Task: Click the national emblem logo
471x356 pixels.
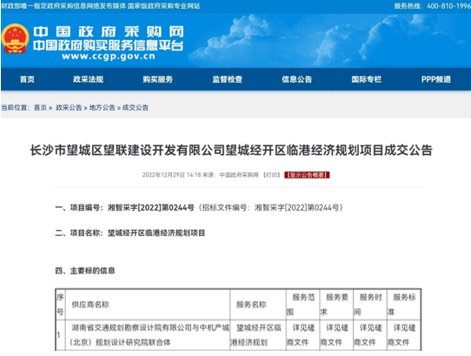Action: tap(15, 38)
